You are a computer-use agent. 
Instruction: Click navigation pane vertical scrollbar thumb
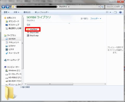pos(23,43)
